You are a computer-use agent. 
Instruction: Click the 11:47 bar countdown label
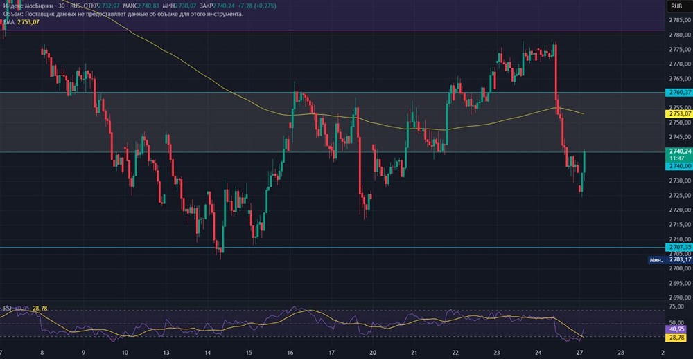[676, 158]
